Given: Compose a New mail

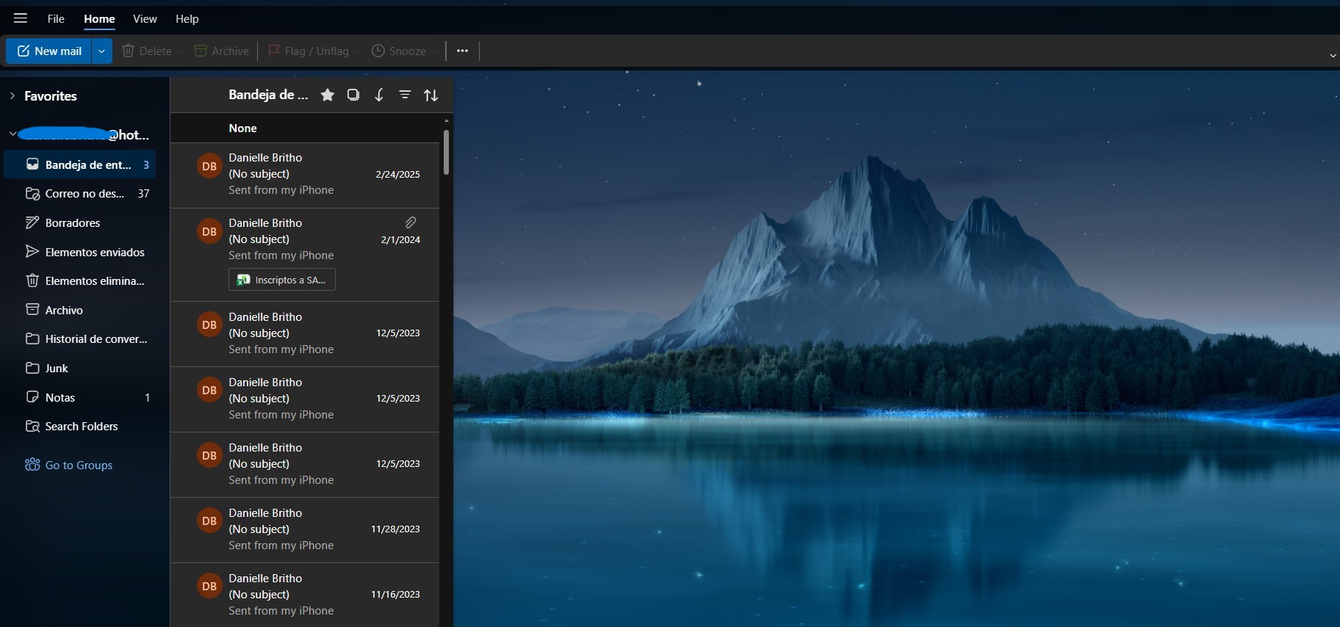Looking at the screenshot, I should [x=49, y=51].
